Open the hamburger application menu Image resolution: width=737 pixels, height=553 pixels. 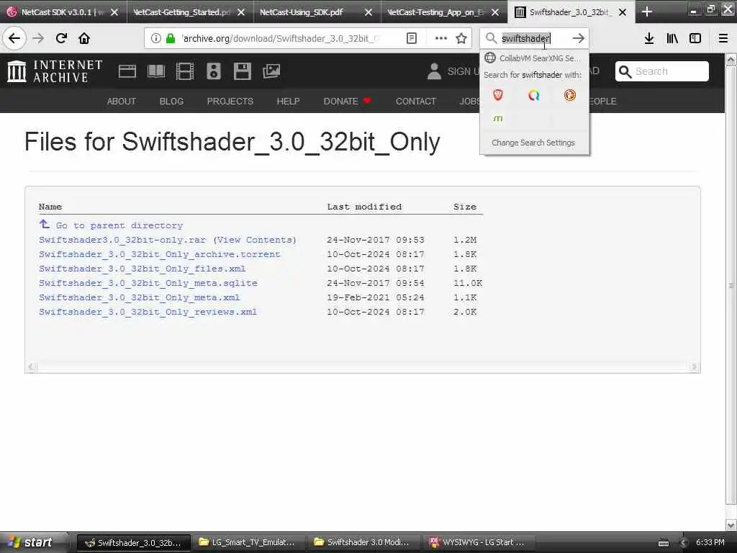pos(723,38)
